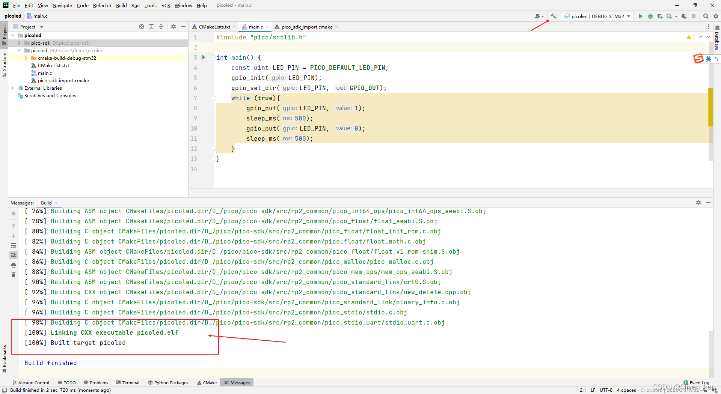This screenshot has width=721, height=394.
Task: Toggle scroll to end in Messages
Action: coord(14,255)
